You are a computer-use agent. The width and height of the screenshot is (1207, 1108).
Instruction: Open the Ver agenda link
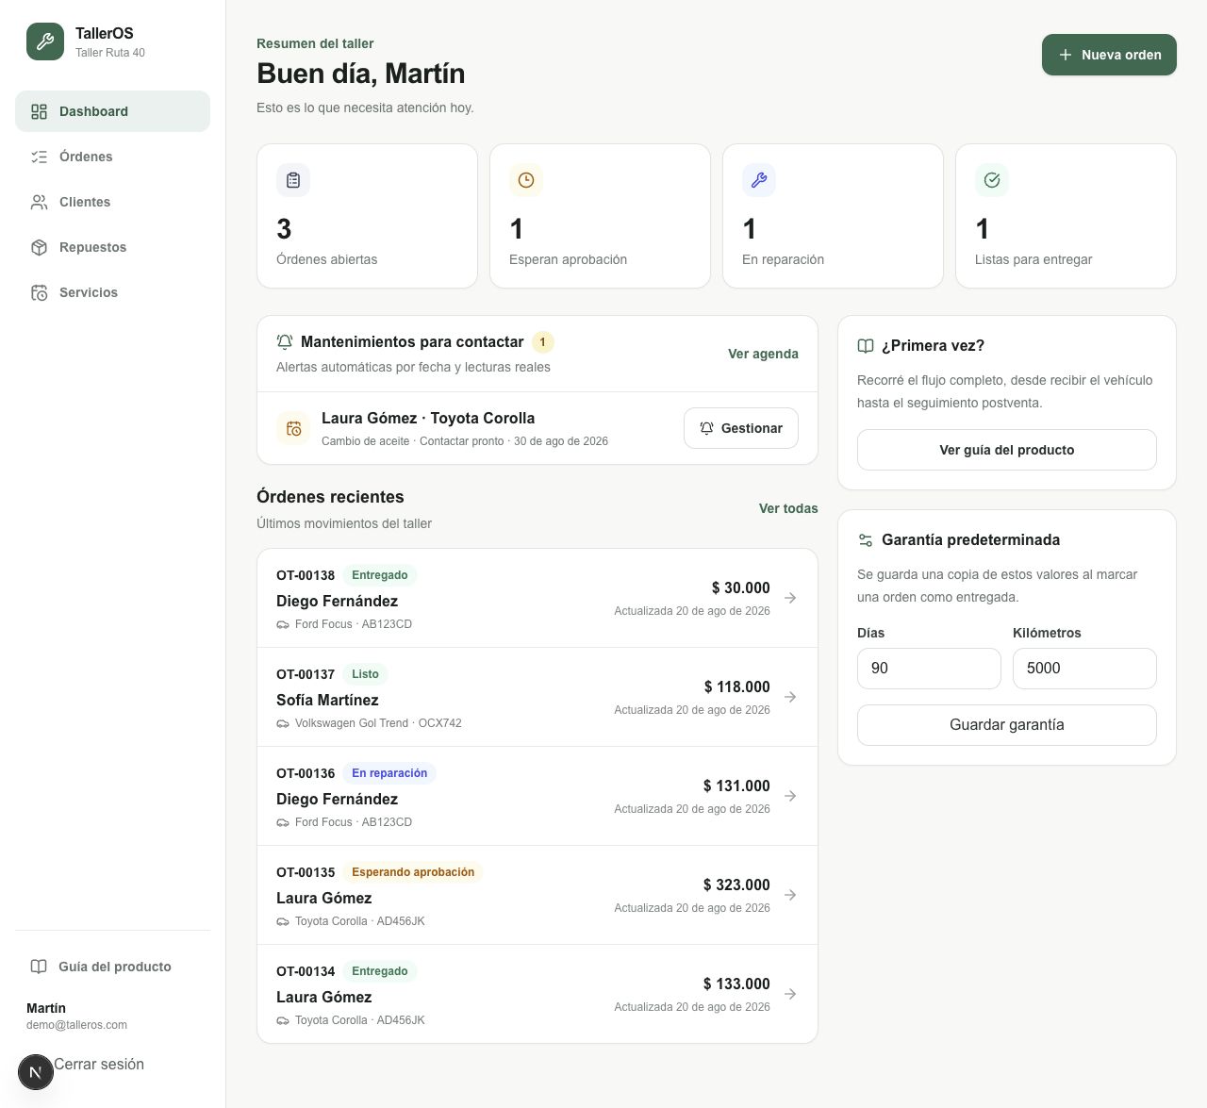coord(763,354)
